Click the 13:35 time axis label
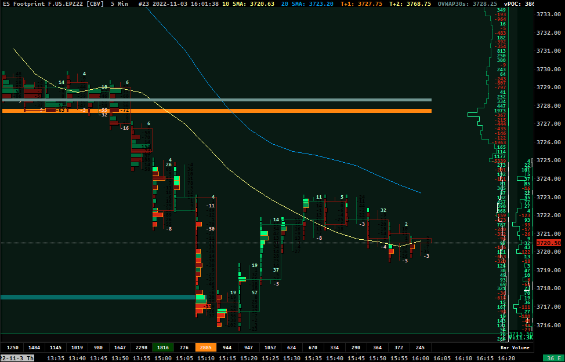This screenshot has width=565, height=362. click(x=56, y=358)
